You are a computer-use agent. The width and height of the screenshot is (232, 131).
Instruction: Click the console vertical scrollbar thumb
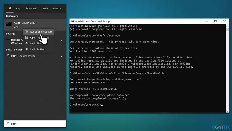[227, 29]
